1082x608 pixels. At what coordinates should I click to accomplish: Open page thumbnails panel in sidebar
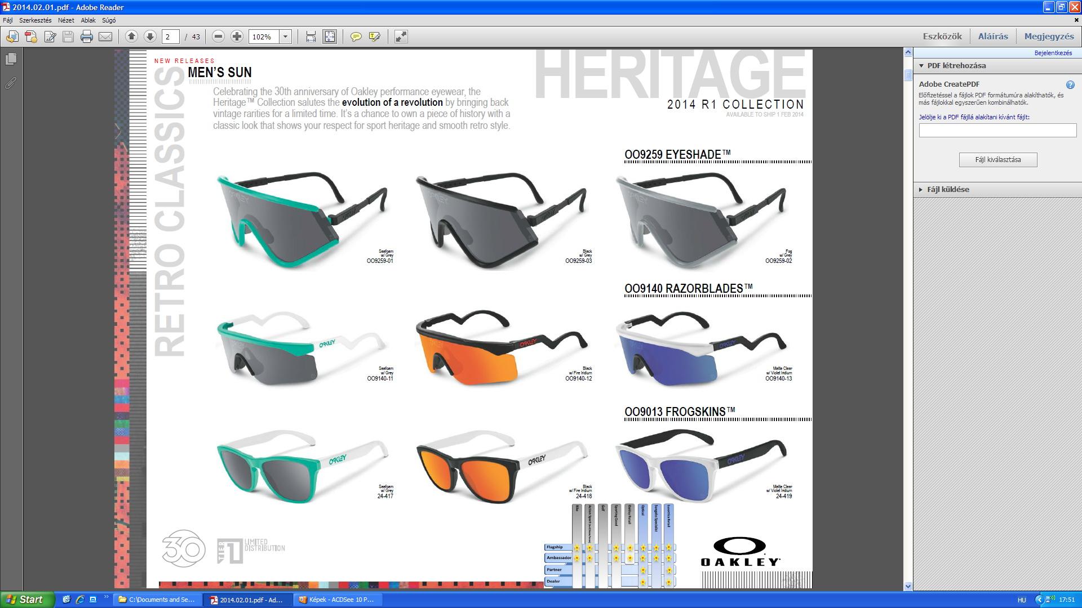(x=11, y=59)
